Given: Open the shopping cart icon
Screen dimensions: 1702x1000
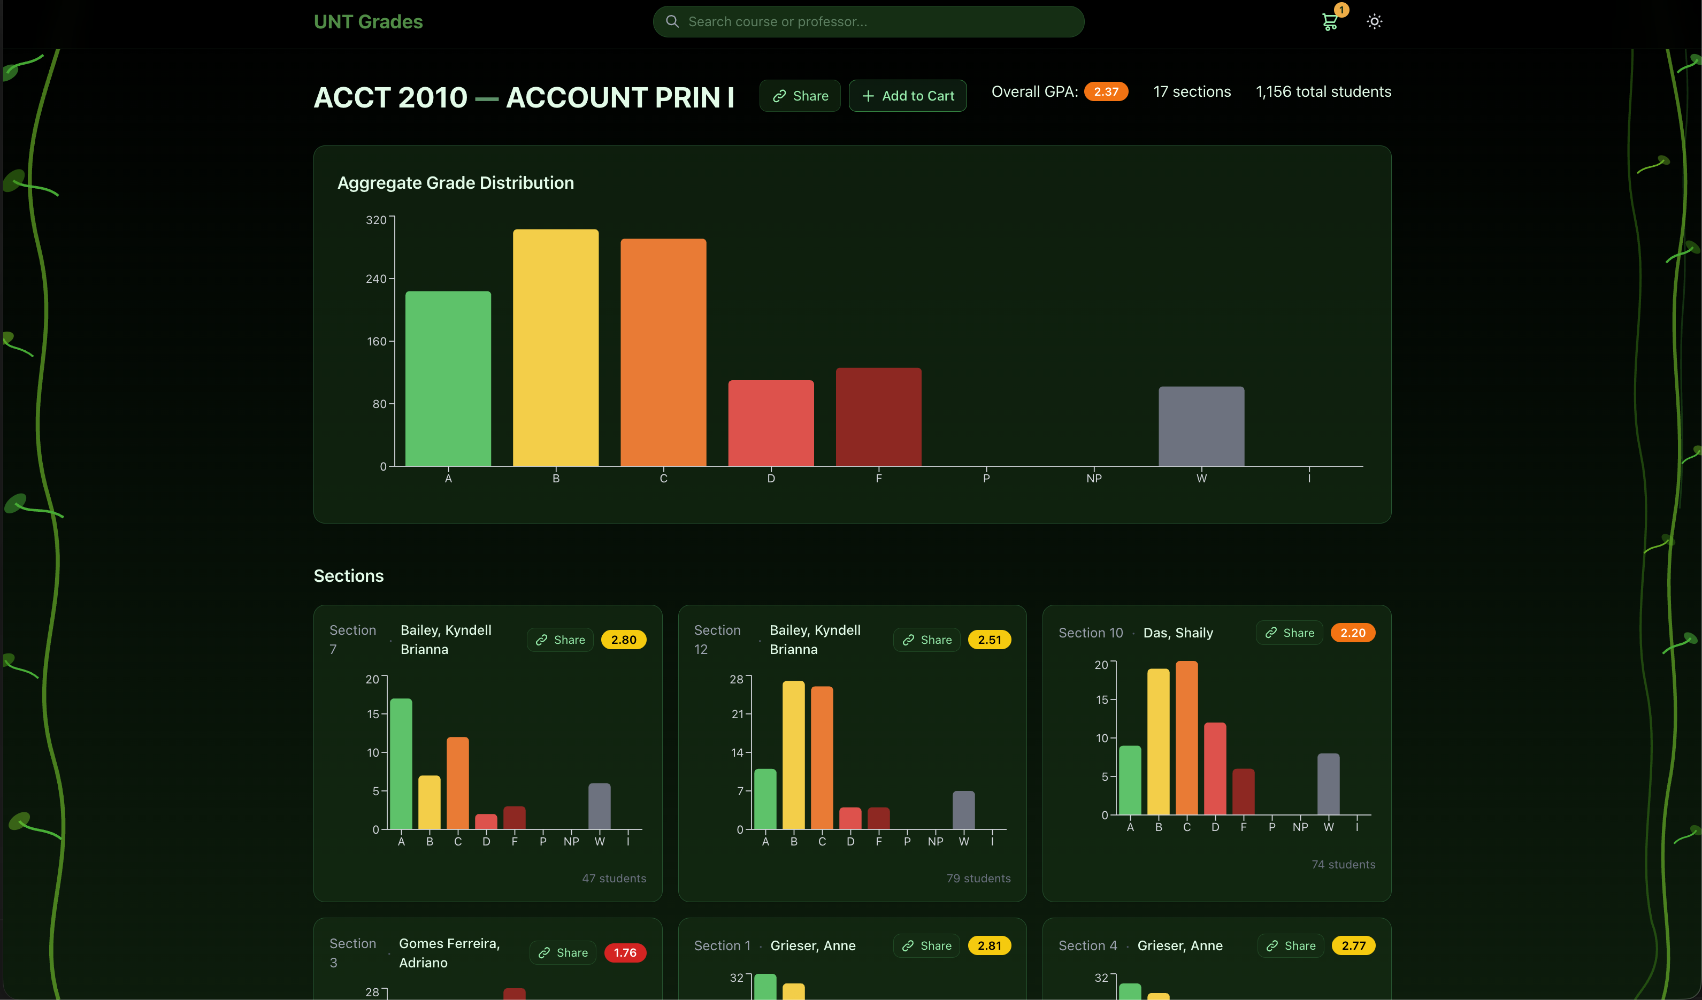Looking at the screenshot, I should (x=1329, y=21).
